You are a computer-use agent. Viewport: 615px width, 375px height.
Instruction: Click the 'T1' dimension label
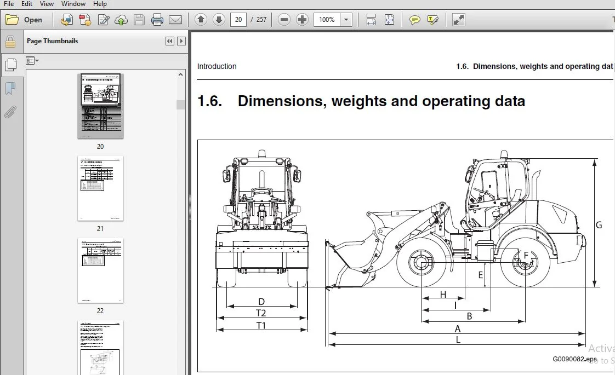click(261, 325)
